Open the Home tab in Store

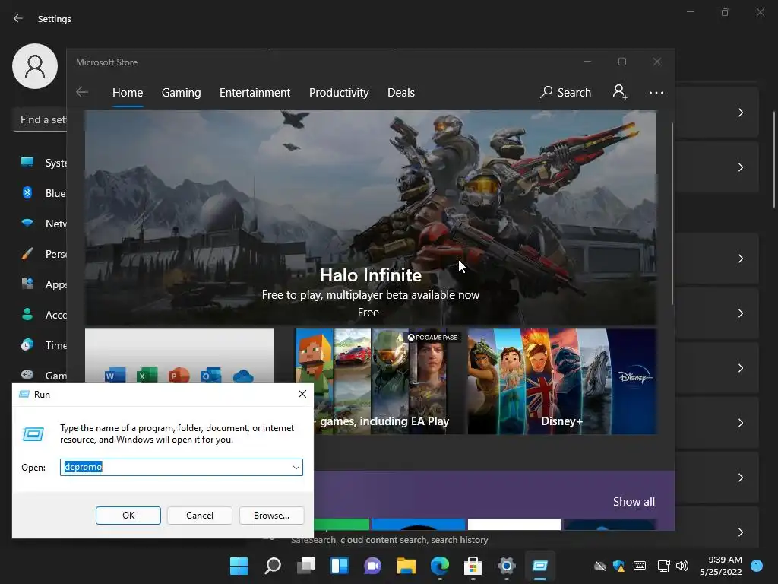pyautogui.click(x=128, y=93)
